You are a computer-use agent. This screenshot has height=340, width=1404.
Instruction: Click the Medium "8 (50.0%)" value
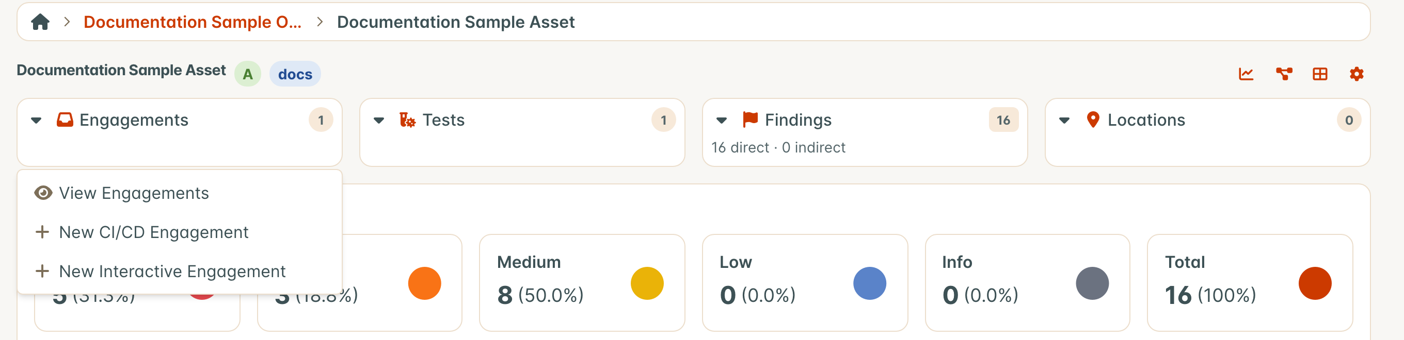540,295
